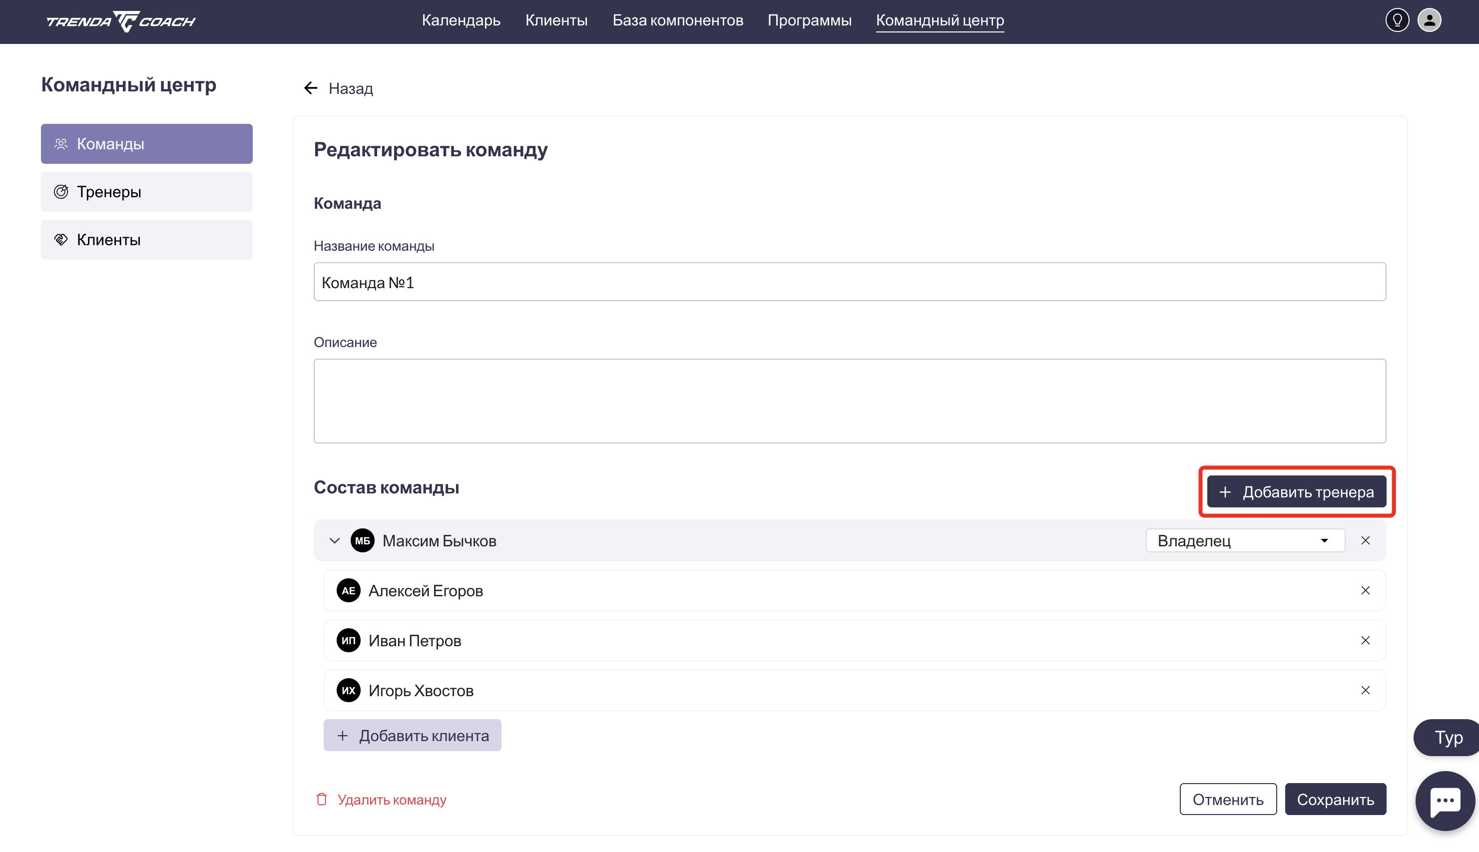The width and height of the screenshot is (1479, 852).
Task: Open Календарь in the top navigation
Action: (x=461, y=20)
